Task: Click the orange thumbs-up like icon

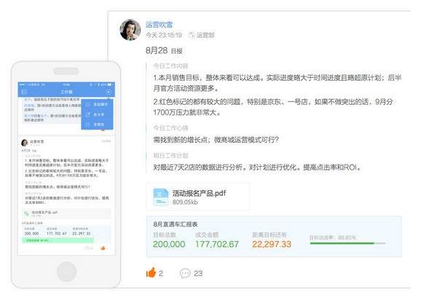Action: (x=151, y=273)
